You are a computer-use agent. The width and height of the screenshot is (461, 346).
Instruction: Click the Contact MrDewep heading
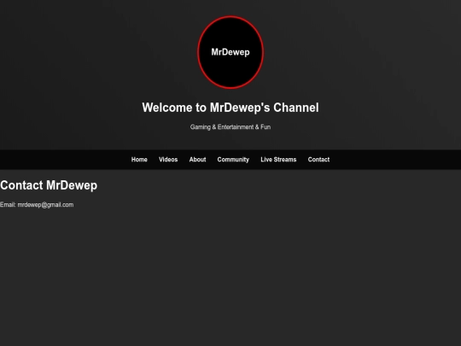point(49,185)
